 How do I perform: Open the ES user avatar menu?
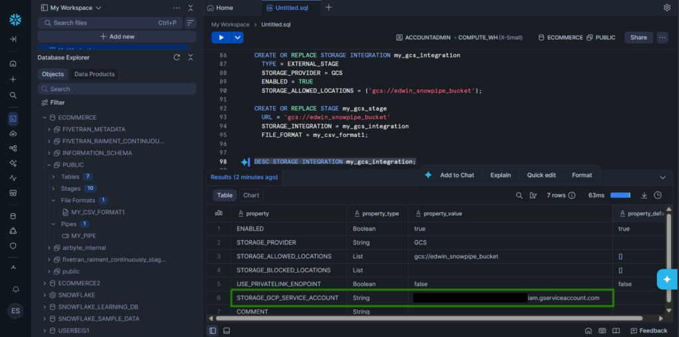16,311
